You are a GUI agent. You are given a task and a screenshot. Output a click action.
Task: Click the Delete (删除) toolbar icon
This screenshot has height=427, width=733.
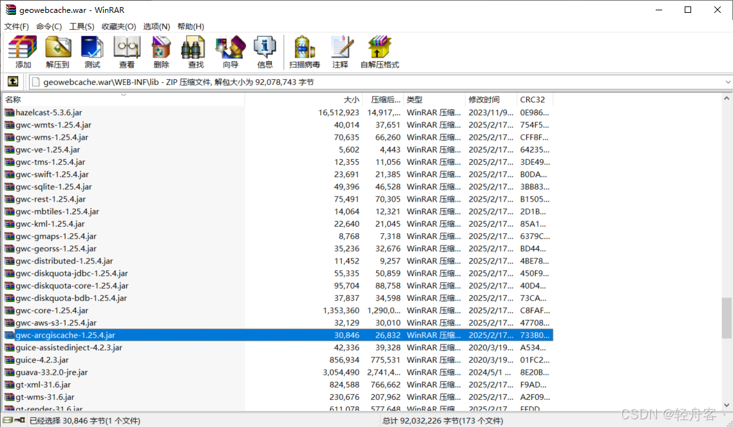click(161, 52)
